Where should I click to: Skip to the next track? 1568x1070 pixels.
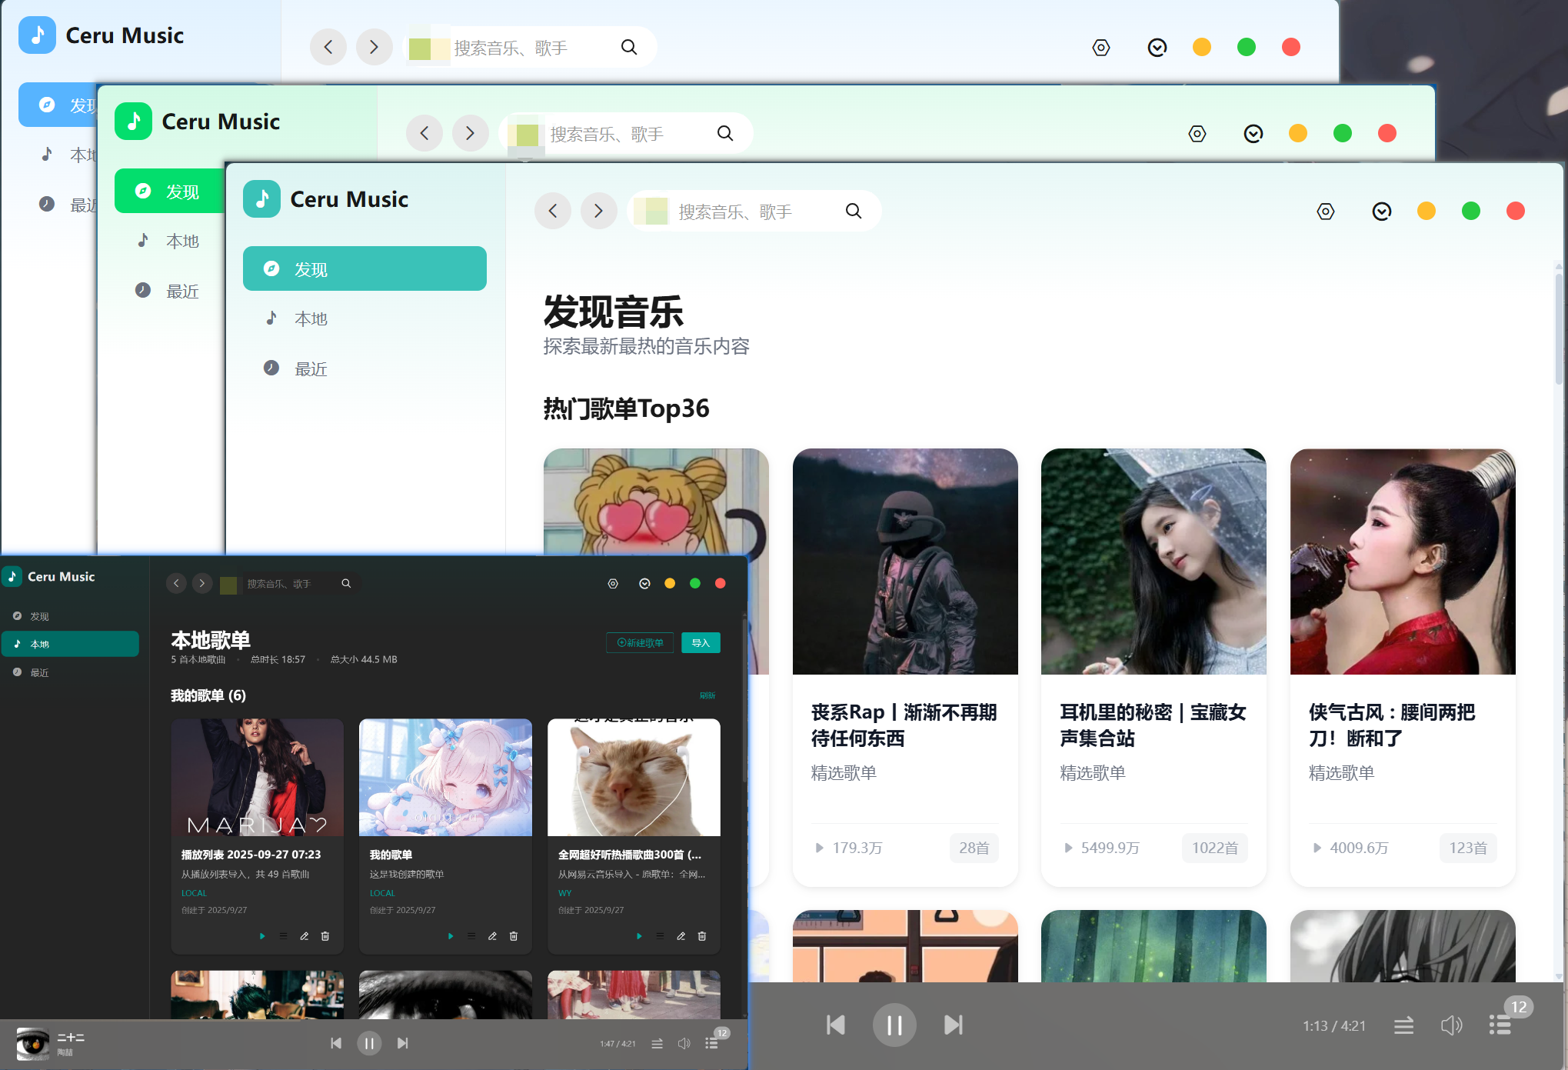click(953, 1025)
